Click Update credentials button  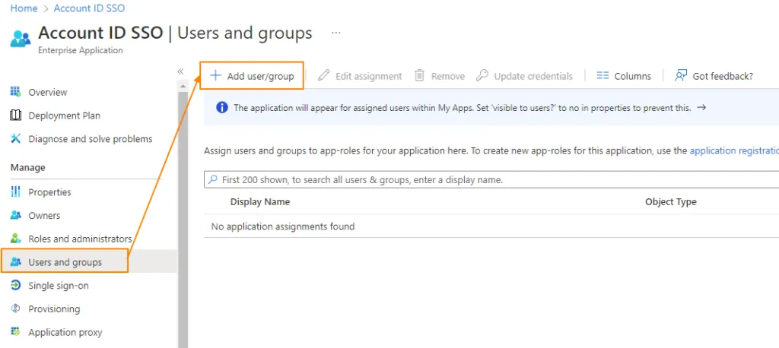click(524, 76)
